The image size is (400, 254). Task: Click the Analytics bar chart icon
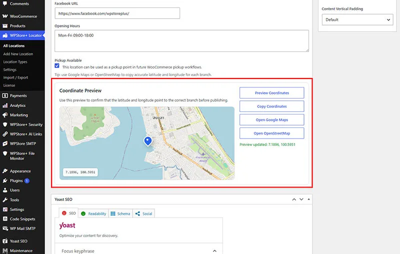pos(5,105)
